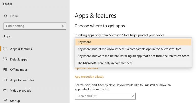Open the Startup apps section
The height and width of the screenshot is (103, 196).
[15, 101]
